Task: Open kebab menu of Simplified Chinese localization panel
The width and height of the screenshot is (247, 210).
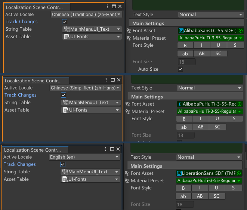Action: pos(106,80)
